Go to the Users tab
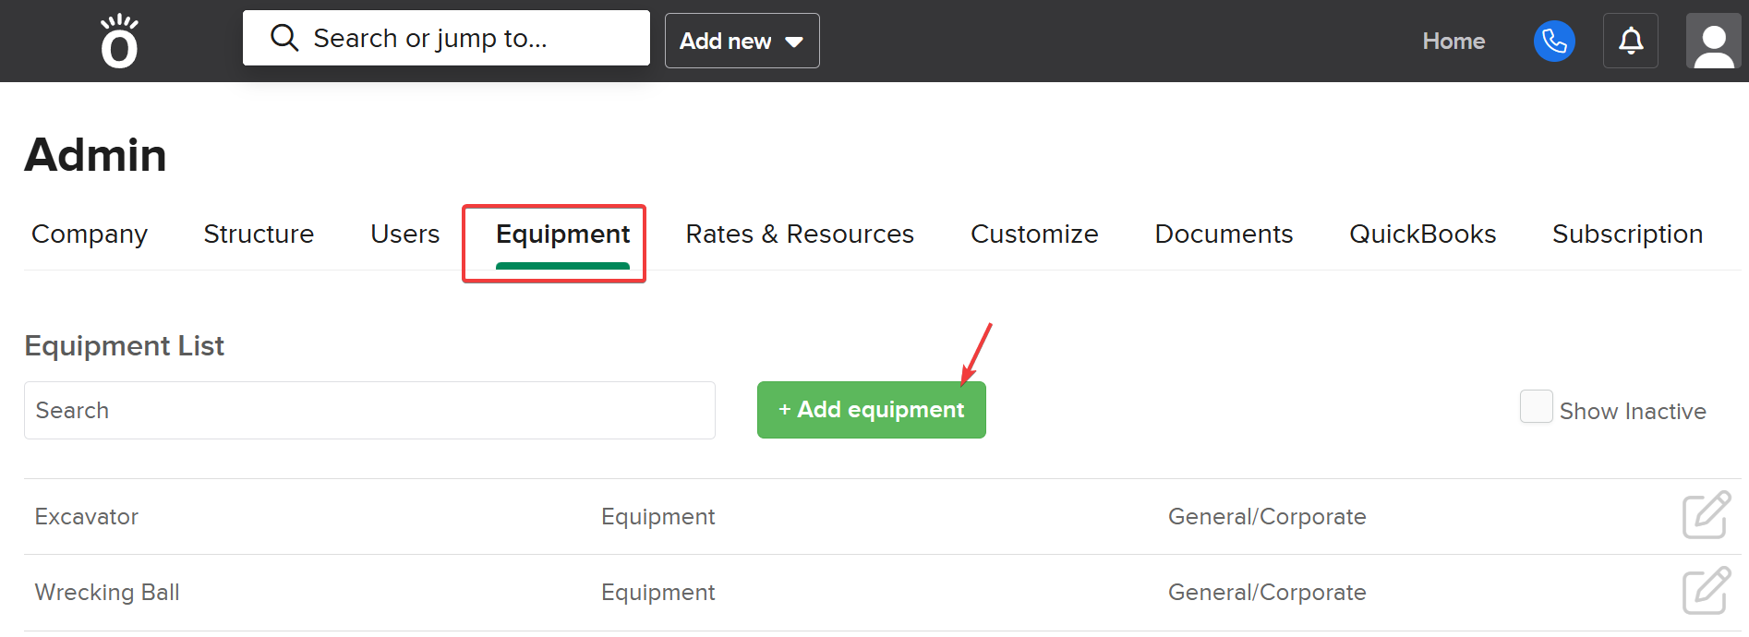The height and width of the screenshot is (637, 1749). point(404,234)
